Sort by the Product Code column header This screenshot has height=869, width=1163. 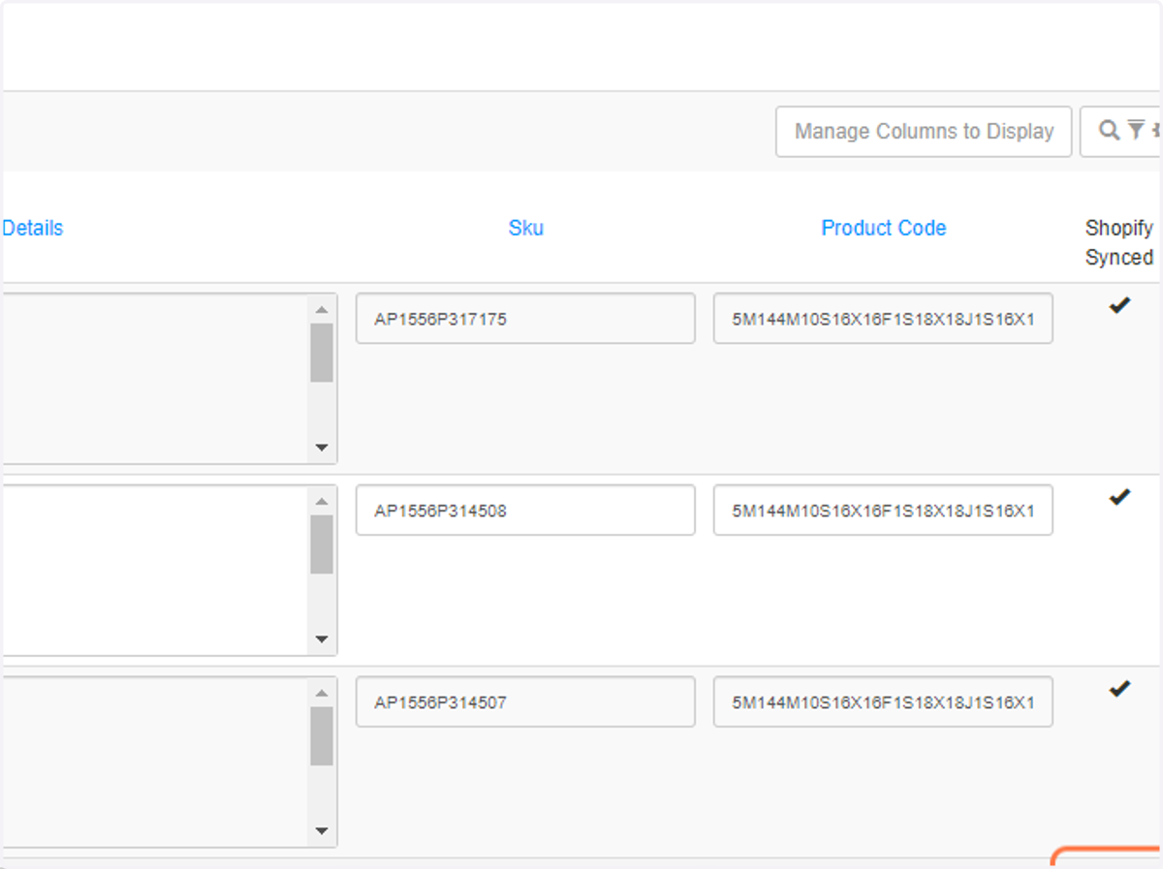(884, 229)
